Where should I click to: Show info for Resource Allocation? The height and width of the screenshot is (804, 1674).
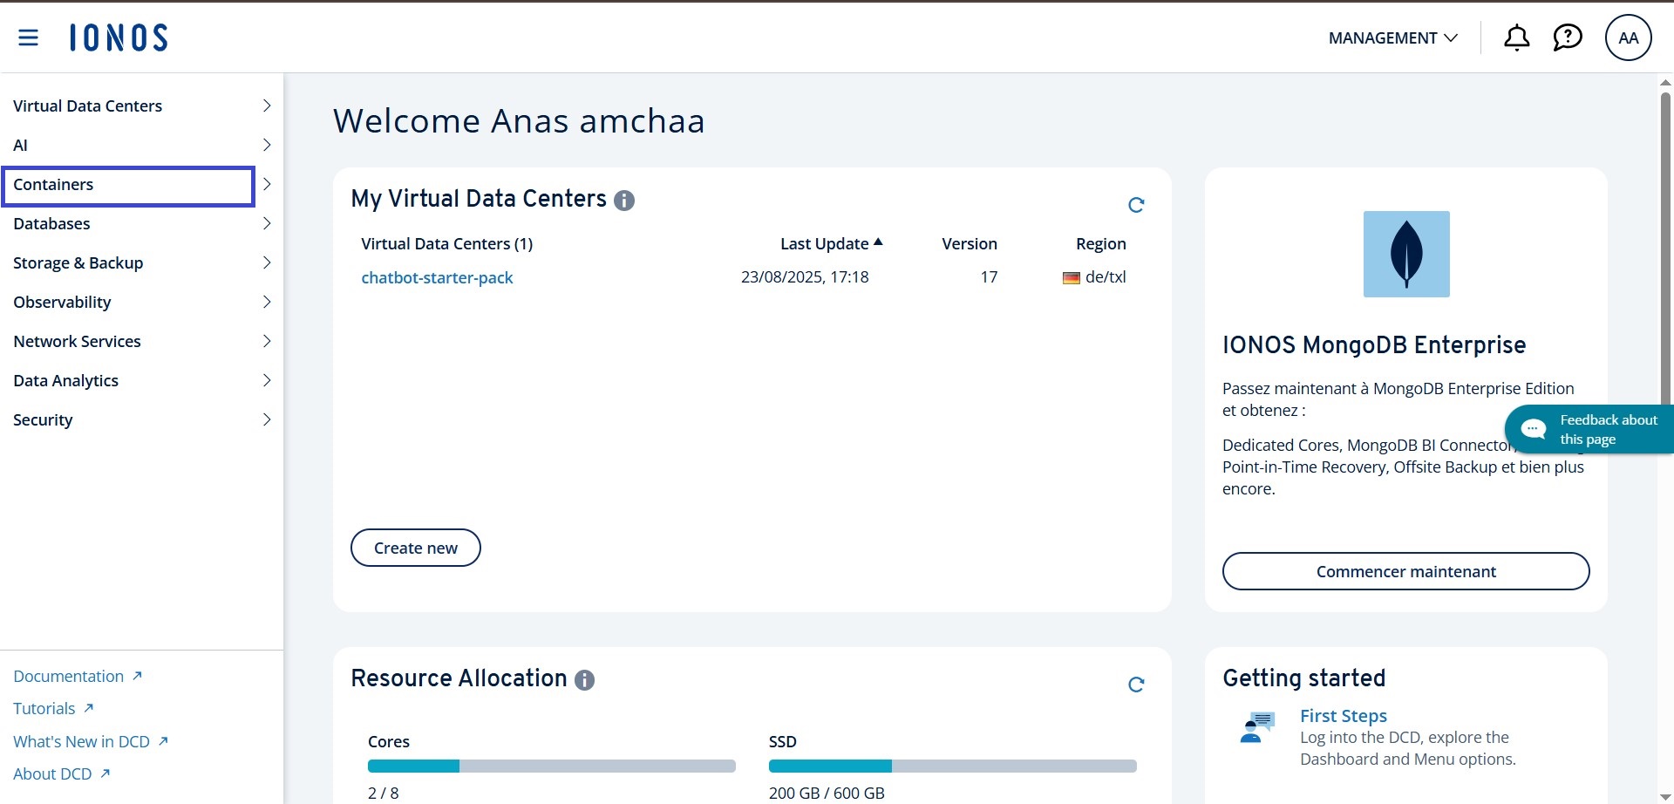coord(584,680)
